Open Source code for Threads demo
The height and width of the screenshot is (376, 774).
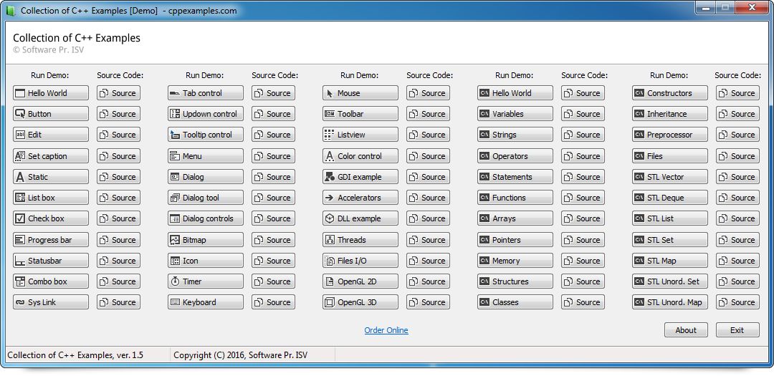(428, 240)
